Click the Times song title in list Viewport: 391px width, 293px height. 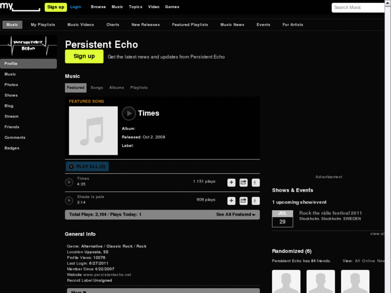pos(83,178)
